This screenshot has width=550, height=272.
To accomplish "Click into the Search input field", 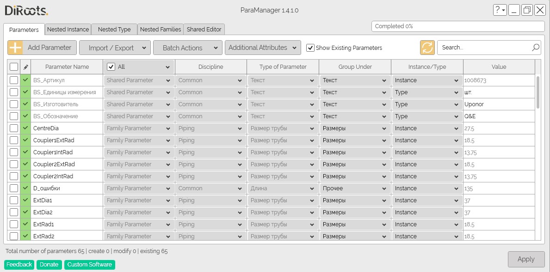I will (x=483, y=48).
